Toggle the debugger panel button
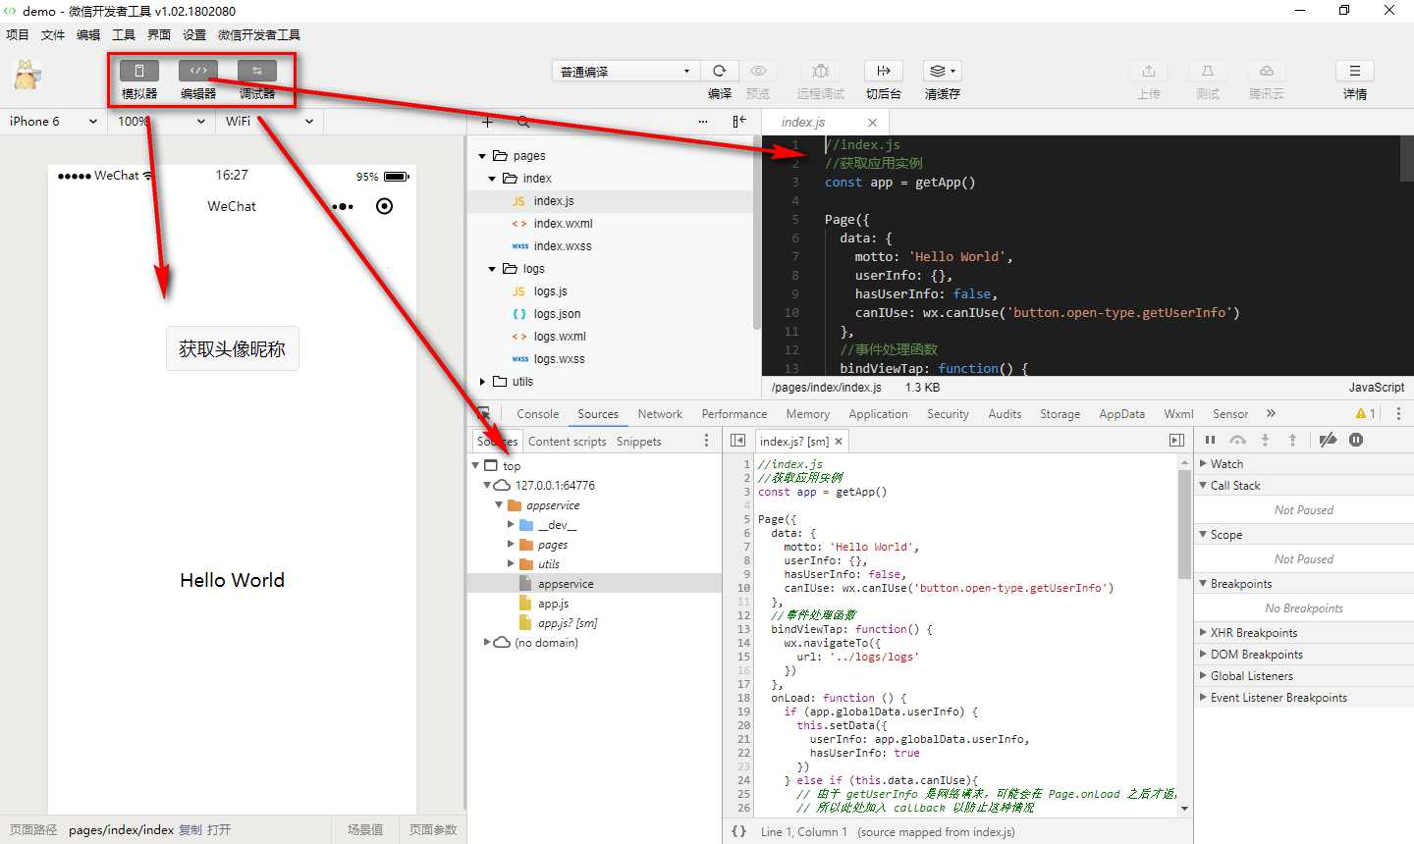Image resolution: width=1414 pixels, height=844 pixels. click(257, 71)
